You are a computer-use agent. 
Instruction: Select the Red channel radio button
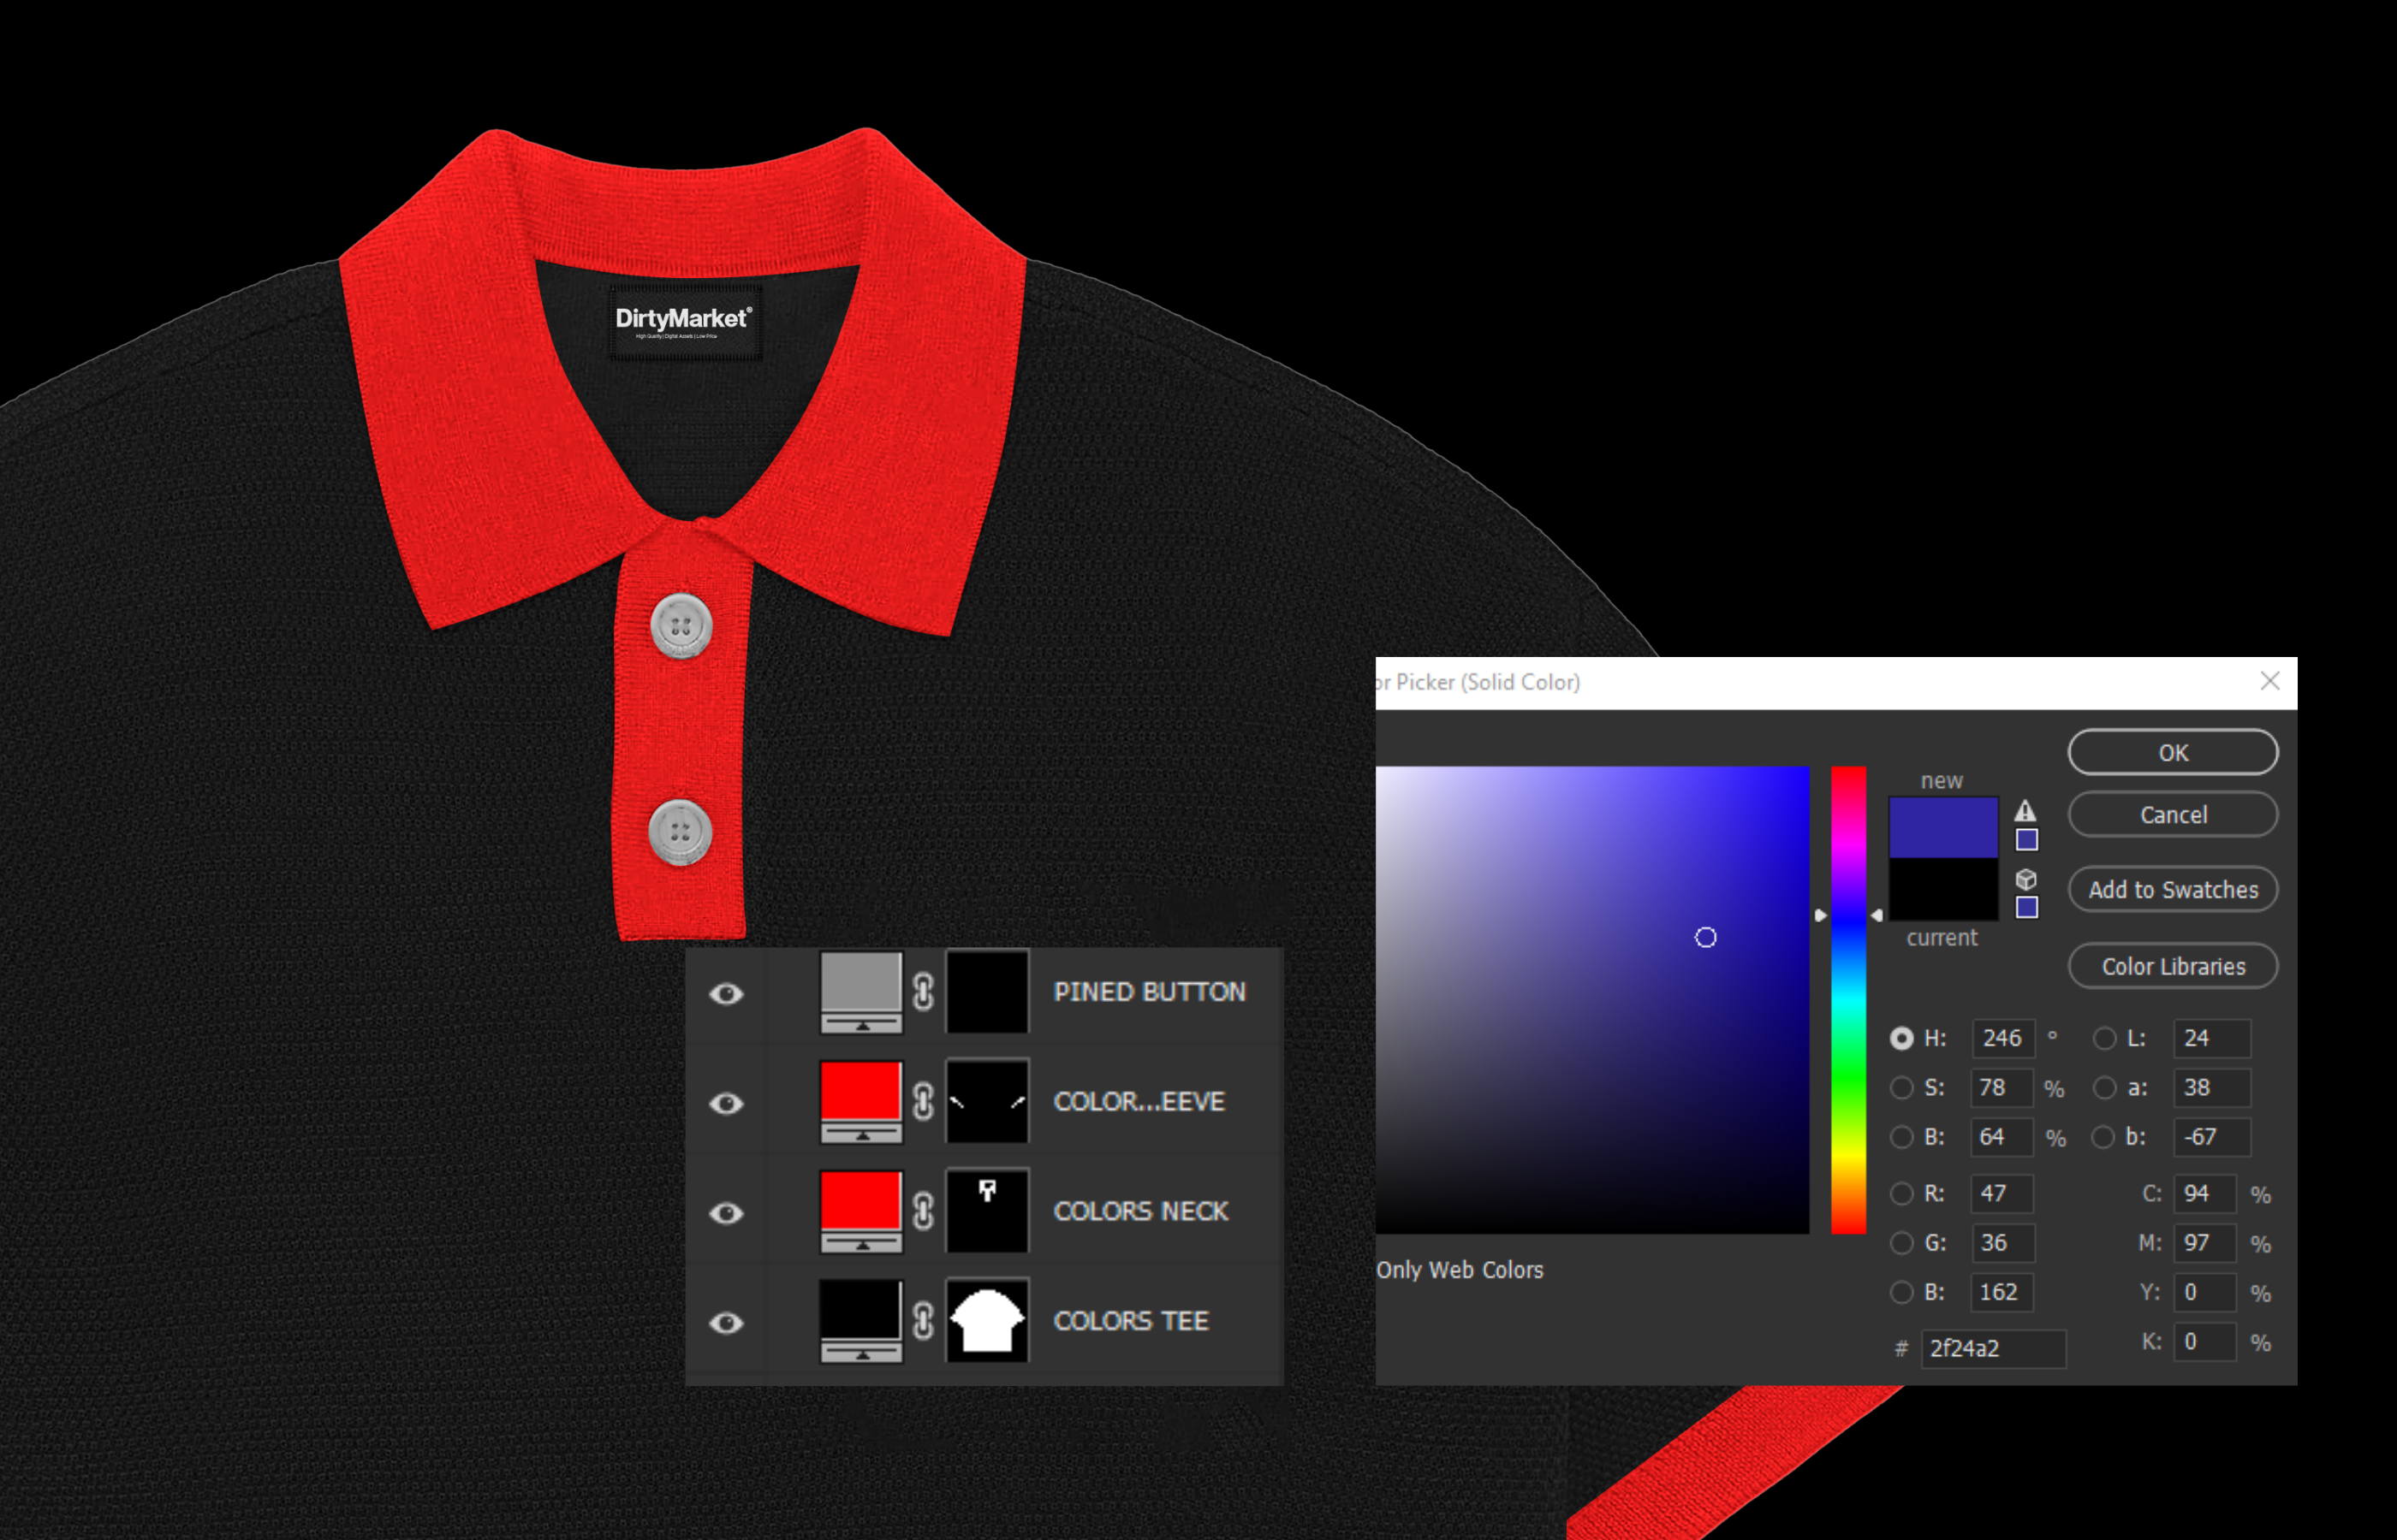(x=1900, y=1193)
